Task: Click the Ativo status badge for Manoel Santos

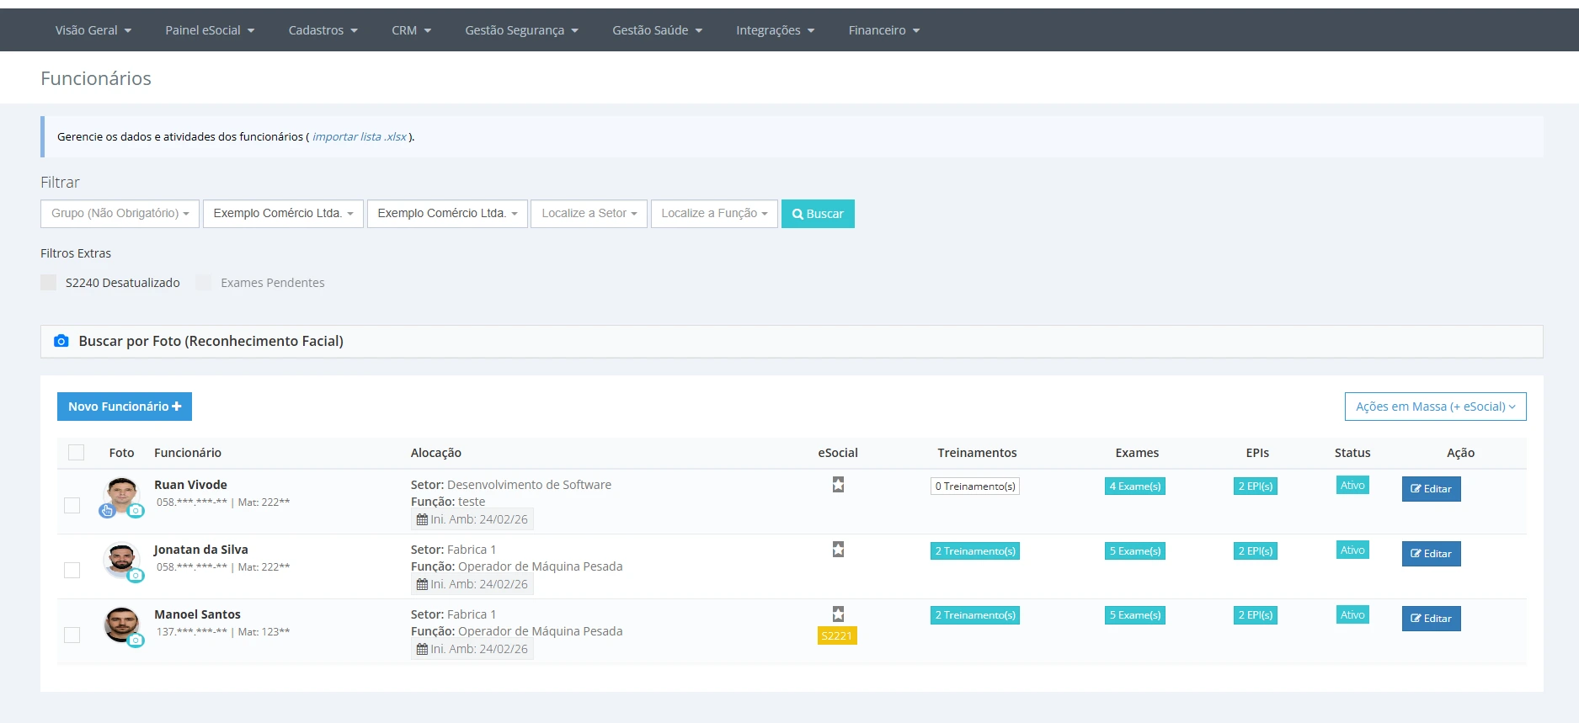Action: (x=1352, y=615)
